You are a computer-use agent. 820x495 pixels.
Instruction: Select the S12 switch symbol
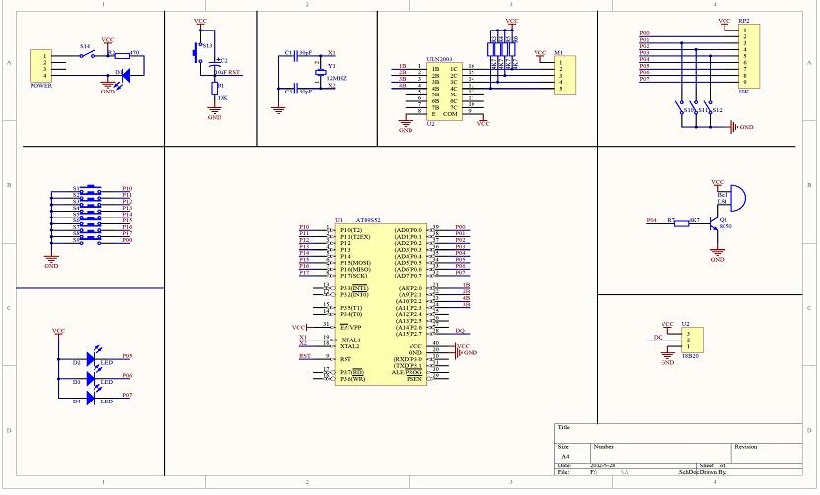tap(713, 111)
